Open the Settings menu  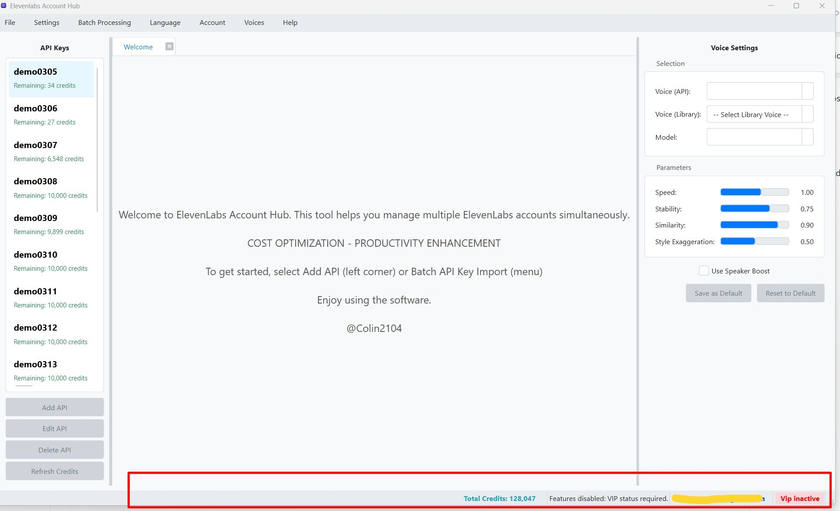point(47,23)
